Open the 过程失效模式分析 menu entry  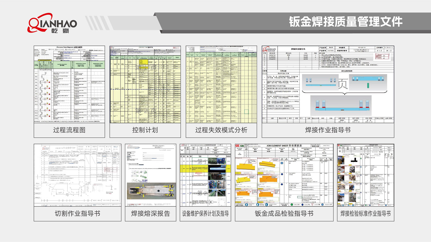[222, 129]
